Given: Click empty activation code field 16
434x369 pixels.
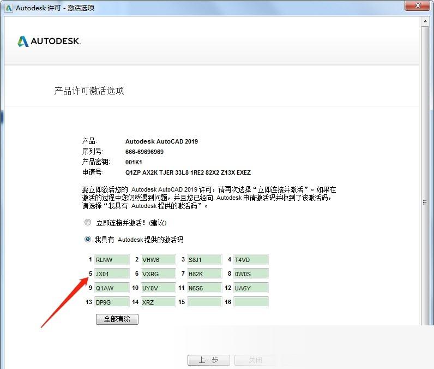Looking at the screenshot, I should coord(251,302).
